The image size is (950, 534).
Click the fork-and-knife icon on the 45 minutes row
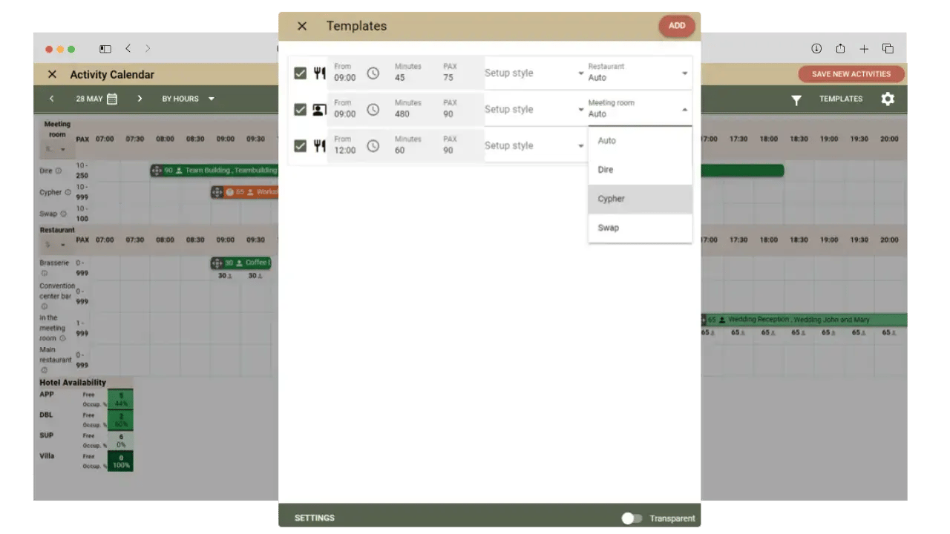[319, 73]
